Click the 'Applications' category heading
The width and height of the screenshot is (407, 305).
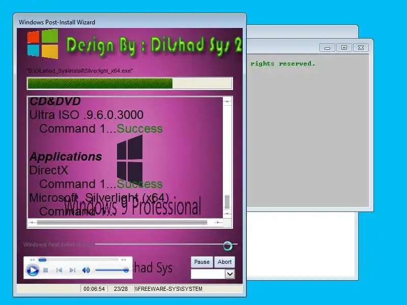pyautogui.click(x=66, y=157)
